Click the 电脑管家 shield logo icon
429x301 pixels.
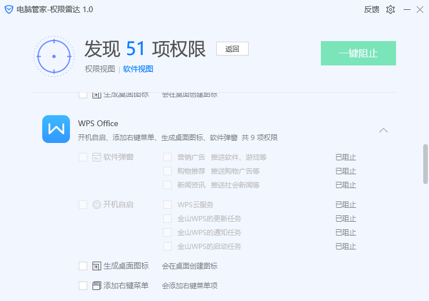click(9, 10)
